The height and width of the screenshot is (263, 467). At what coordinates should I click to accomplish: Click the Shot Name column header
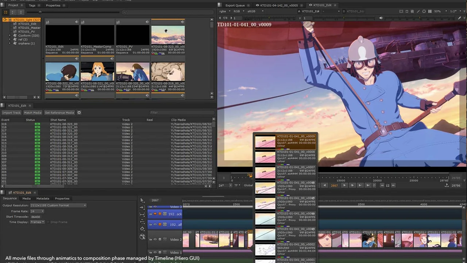coord(58,120)
